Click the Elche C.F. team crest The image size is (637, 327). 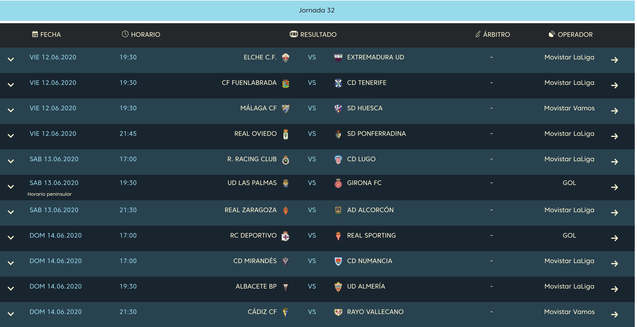click(286, 58)
